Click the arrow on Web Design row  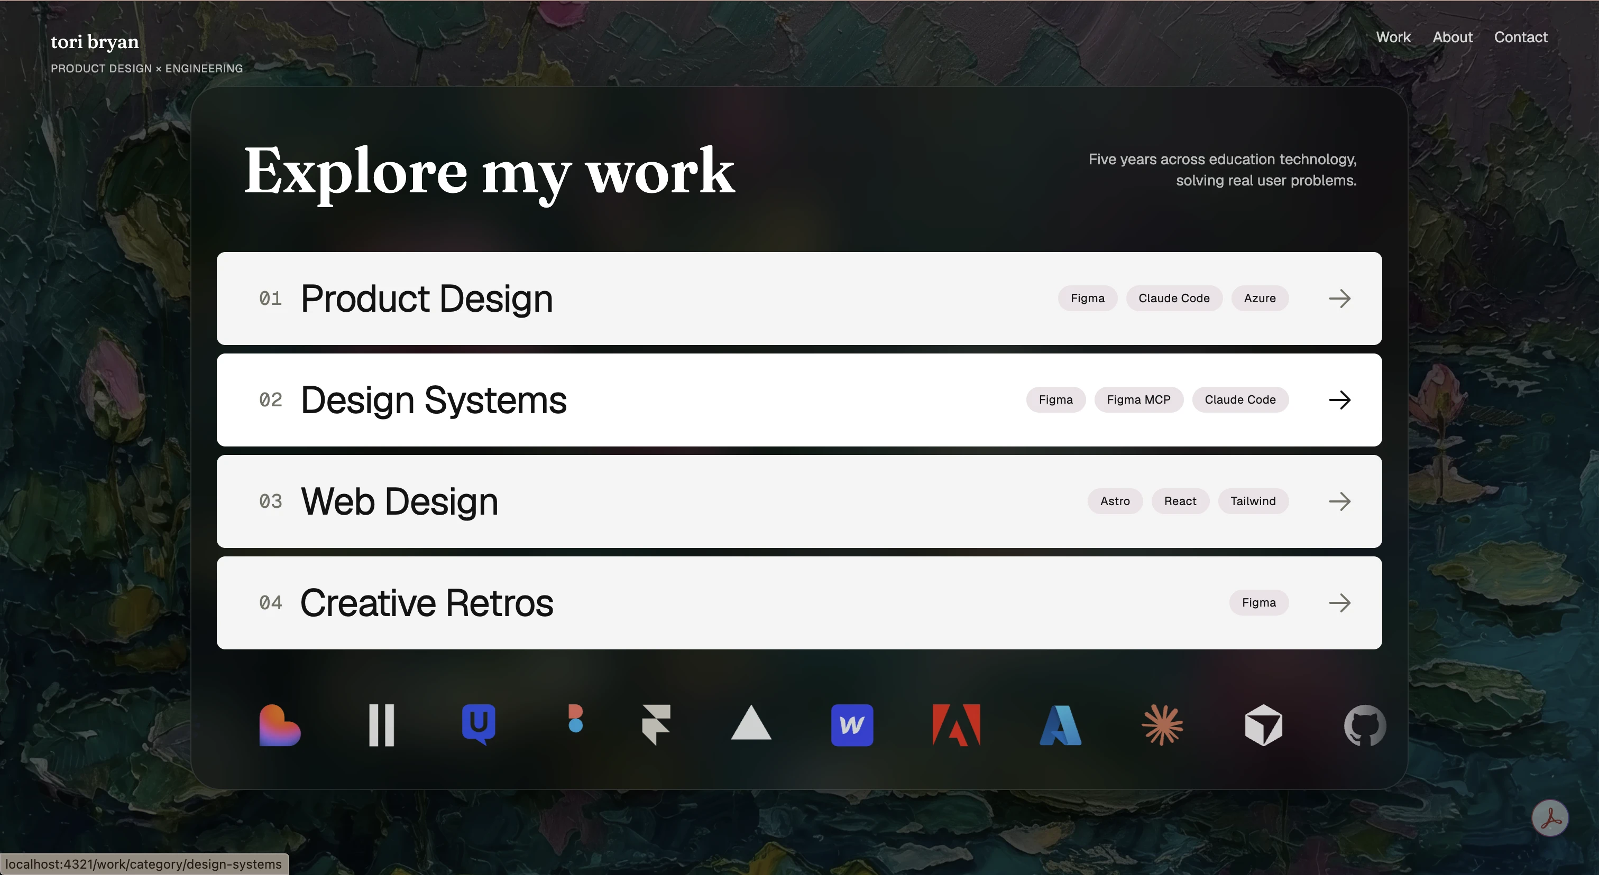pos(1339,501)
